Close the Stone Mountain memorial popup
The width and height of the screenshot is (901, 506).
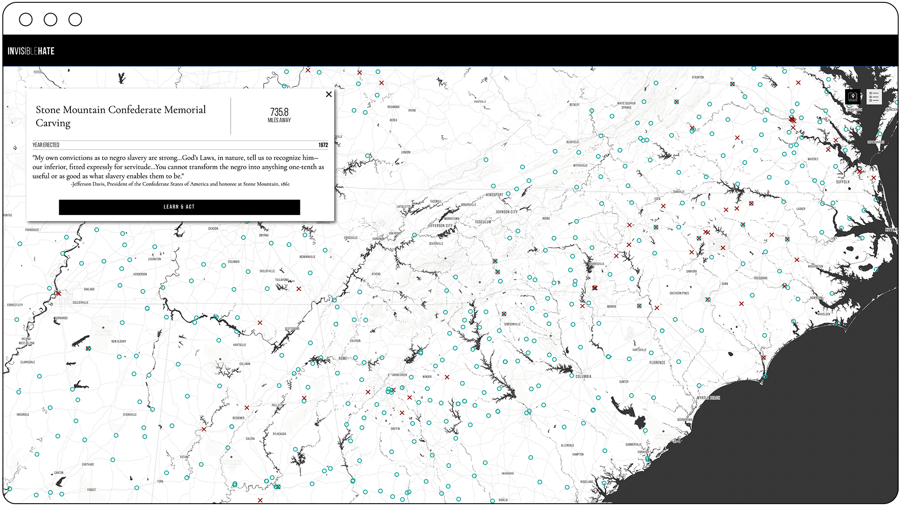[329, 94]
